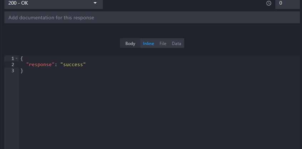Viewport: 302px width, 149px height.
Task: Click the closing curly brace on line 3
Action: (22, 71)
